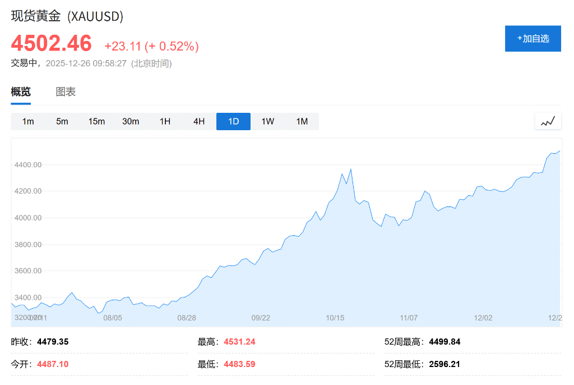
Task: Click the 10/15 date marker on chart axis
Action: [335, 318]
